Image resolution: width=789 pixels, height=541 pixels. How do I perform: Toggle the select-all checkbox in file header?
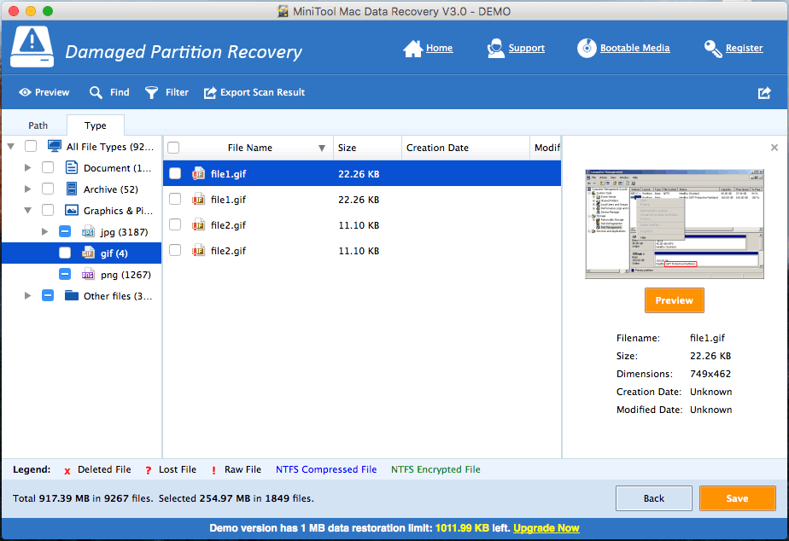173,148
